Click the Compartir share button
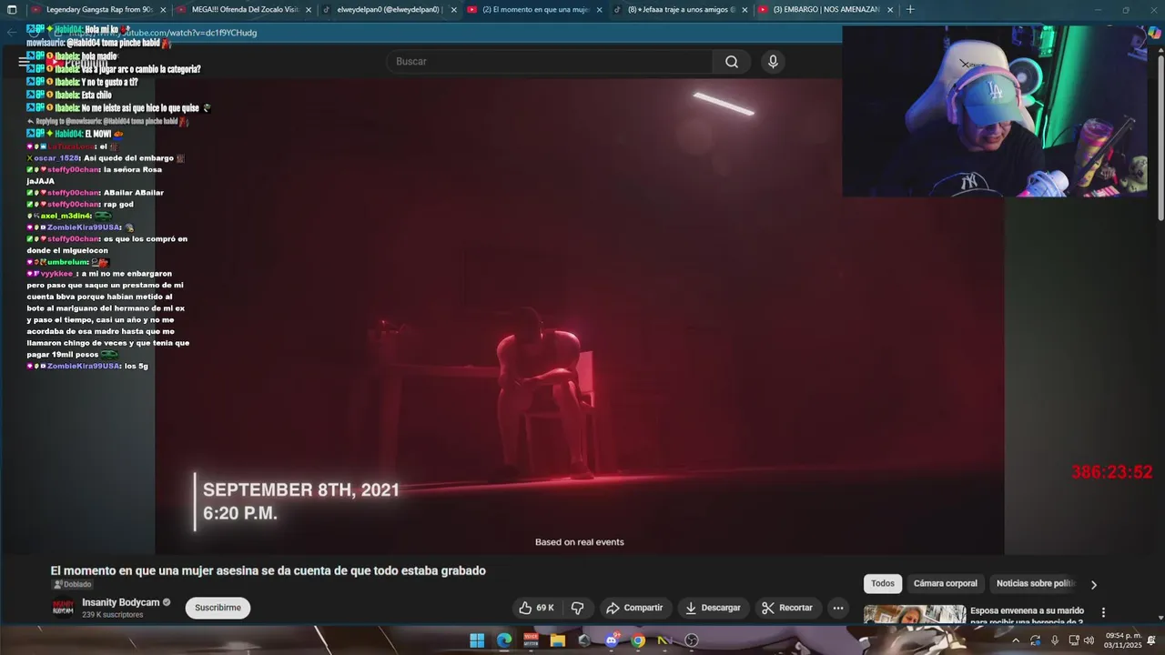Screen dimensions: 1165x655 click(634, 608)
